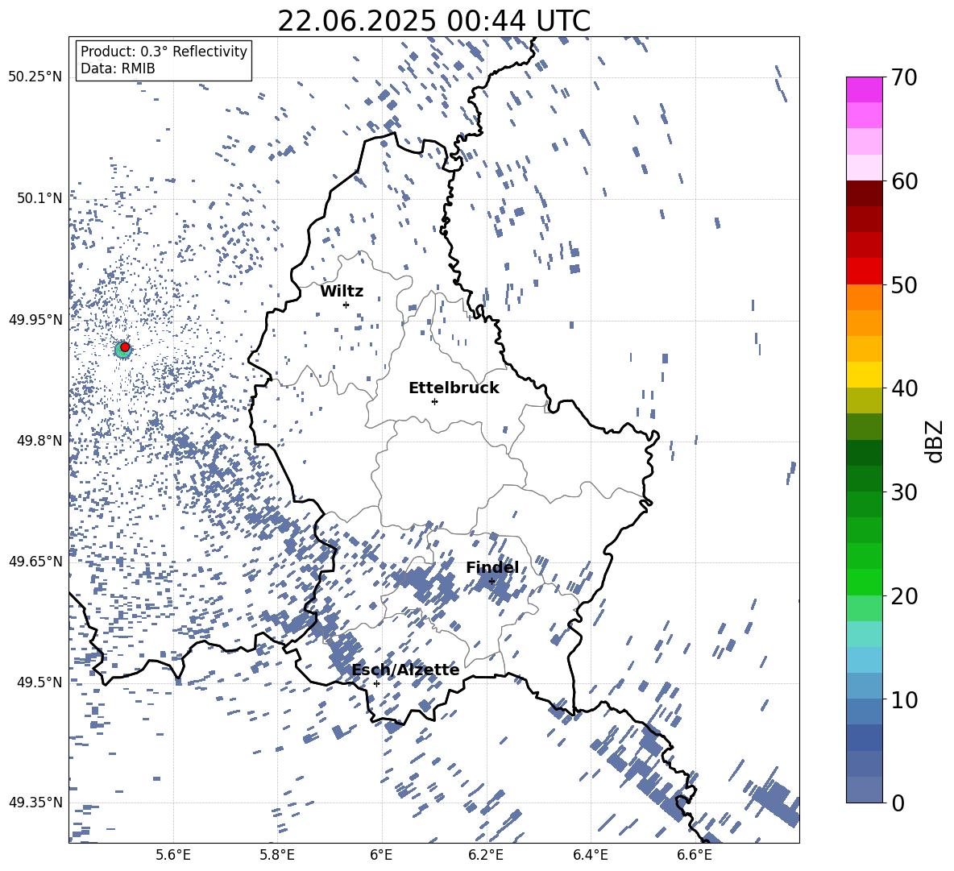Viewport: 954px width, 871px height.
Task: Click the colorbar tick label 40
Action: 904,388
